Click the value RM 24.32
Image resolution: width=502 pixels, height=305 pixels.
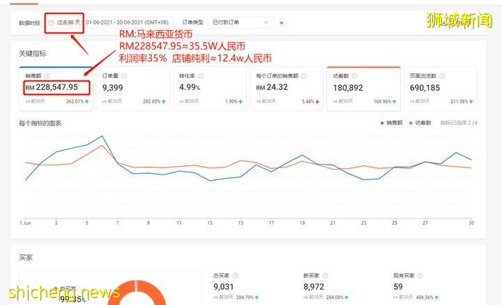272,87
